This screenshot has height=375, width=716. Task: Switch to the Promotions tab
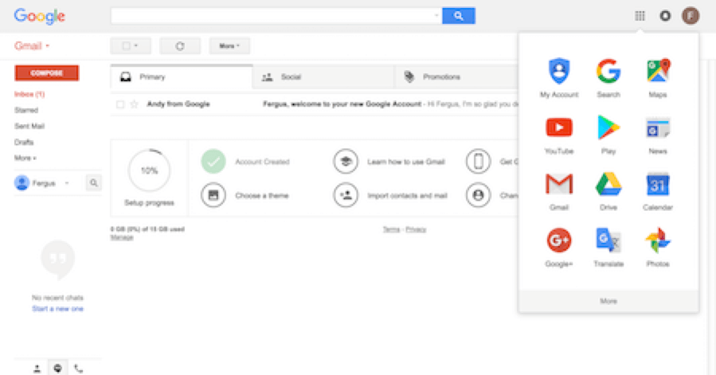tap(456, 76)
